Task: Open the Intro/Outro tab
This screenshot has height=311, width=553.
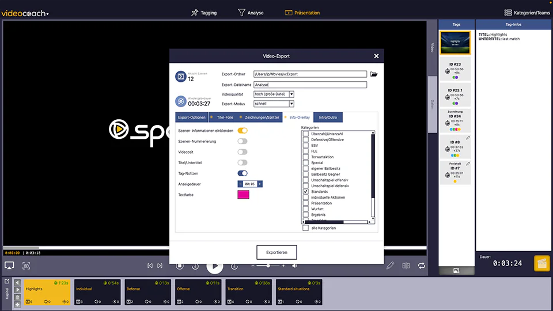Action: click(328, 117)
